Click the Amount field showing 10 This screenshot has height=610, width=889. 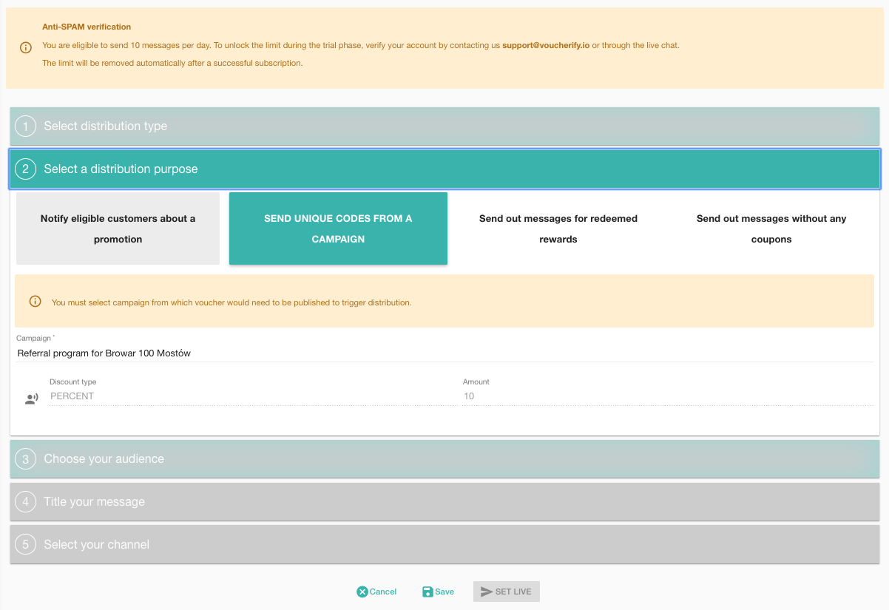click(668, 396)
